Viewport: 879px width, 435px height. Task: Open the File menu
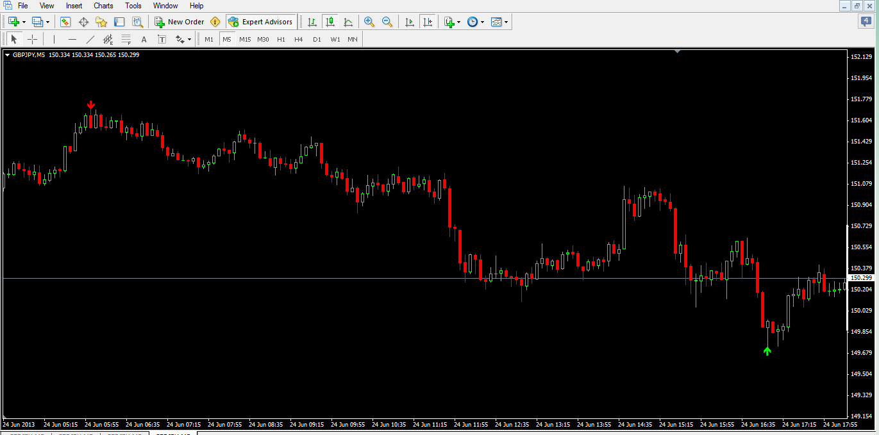click(x=23, y=6)
